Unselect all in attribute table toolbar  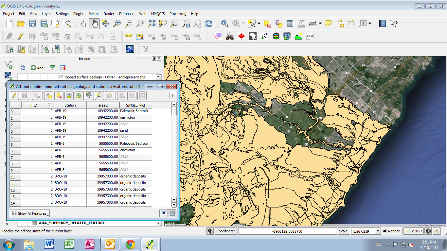[59, 95]
